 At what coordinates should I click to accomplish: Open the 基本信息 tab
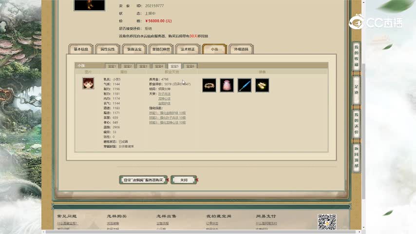pos(81,49)
